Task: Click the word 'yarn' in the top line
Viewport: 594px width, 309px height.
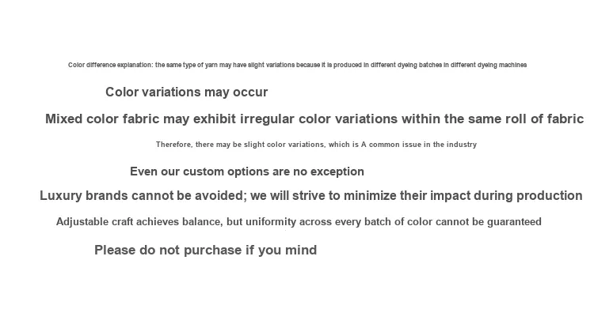Action: (x=211, y=66)
